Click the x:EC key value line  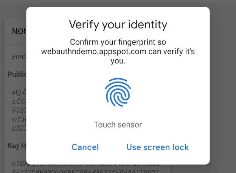pos(19,100)
